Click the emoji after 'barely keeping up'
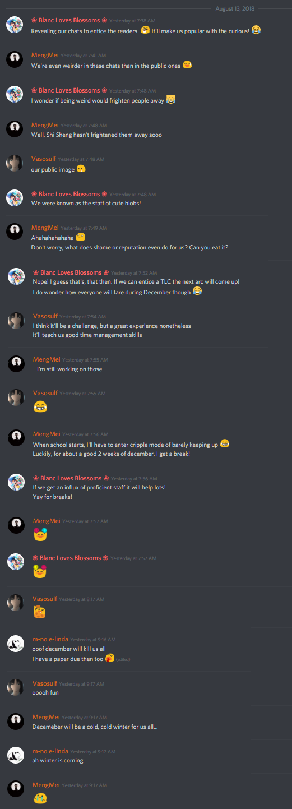The height and width of the screenshot is (809, 292). (x=225, y=444)
